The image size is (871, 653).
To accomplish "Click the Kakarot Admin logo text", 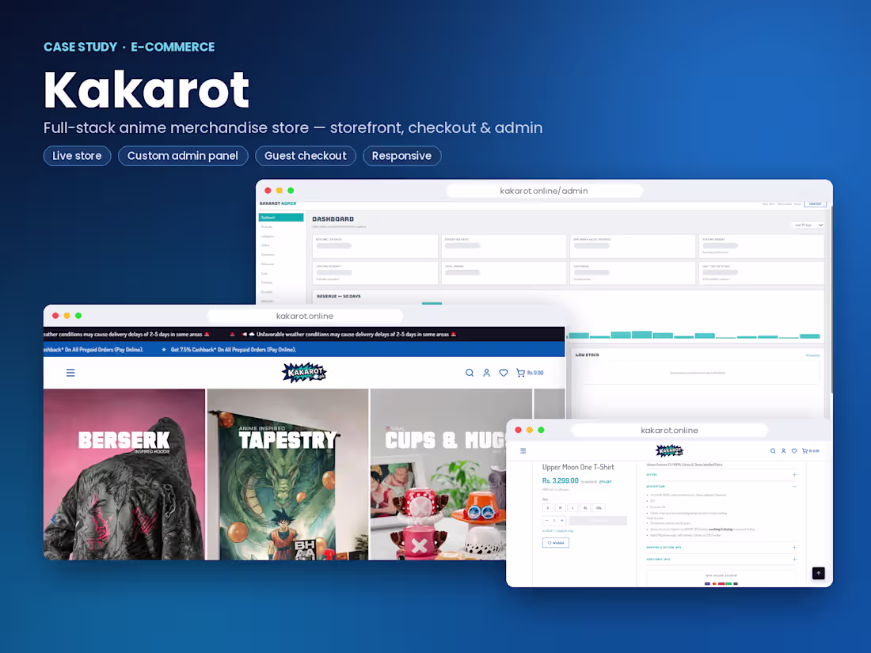I will [x=278, y=203].
